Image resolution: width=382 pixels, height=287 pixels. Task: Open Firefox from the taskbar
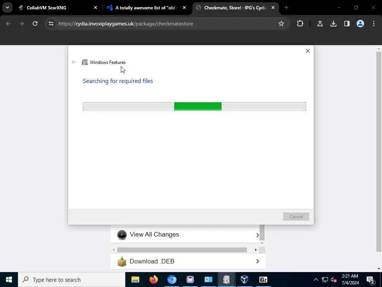coord(153,280)
